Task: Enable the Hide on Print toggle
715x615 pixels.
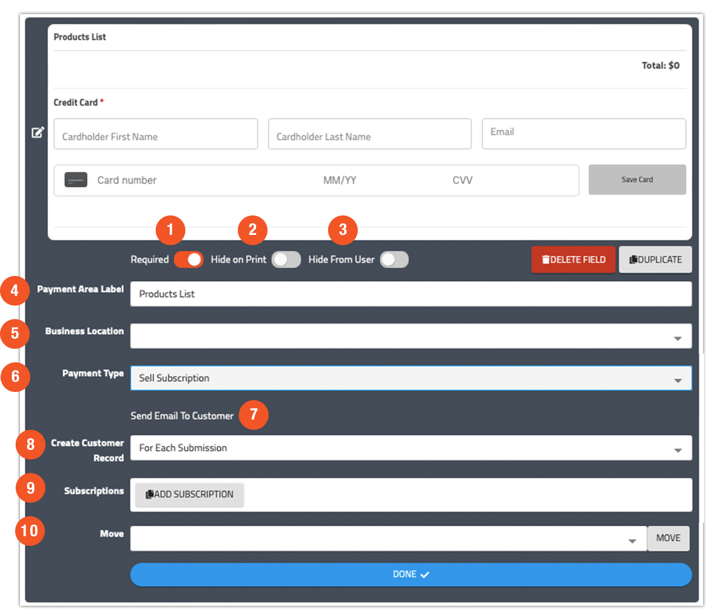Action: coord(286,260)
